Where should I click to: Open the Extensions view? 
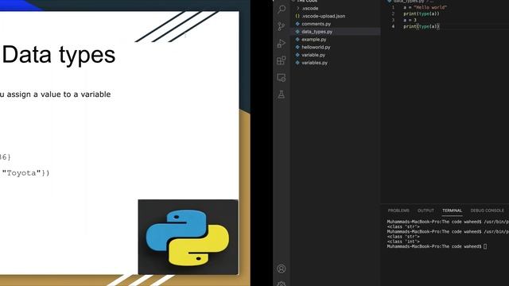(282, 60)
